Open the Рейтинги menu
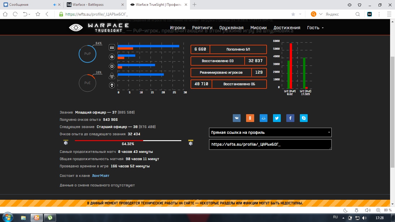The width and height of the screenshot is (395, 222). 202,28
